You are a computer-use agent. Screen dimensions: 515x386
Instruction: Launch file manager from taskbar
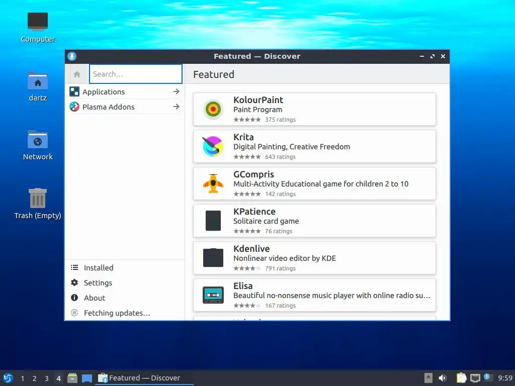(72, 378)
